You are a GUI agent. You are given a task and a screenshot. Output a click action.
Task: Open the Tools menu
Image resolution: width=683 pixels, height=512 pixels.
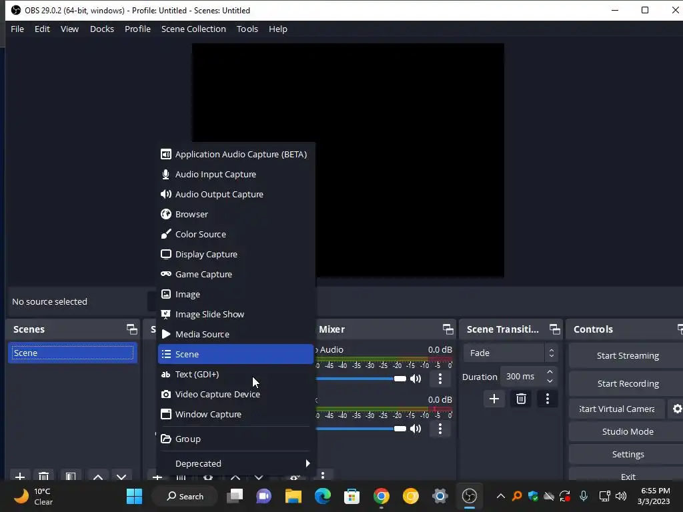click(247, 29)
